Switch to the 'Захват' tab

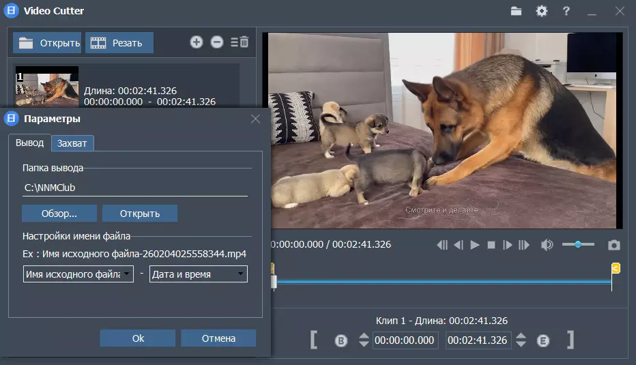click(72, 143)
